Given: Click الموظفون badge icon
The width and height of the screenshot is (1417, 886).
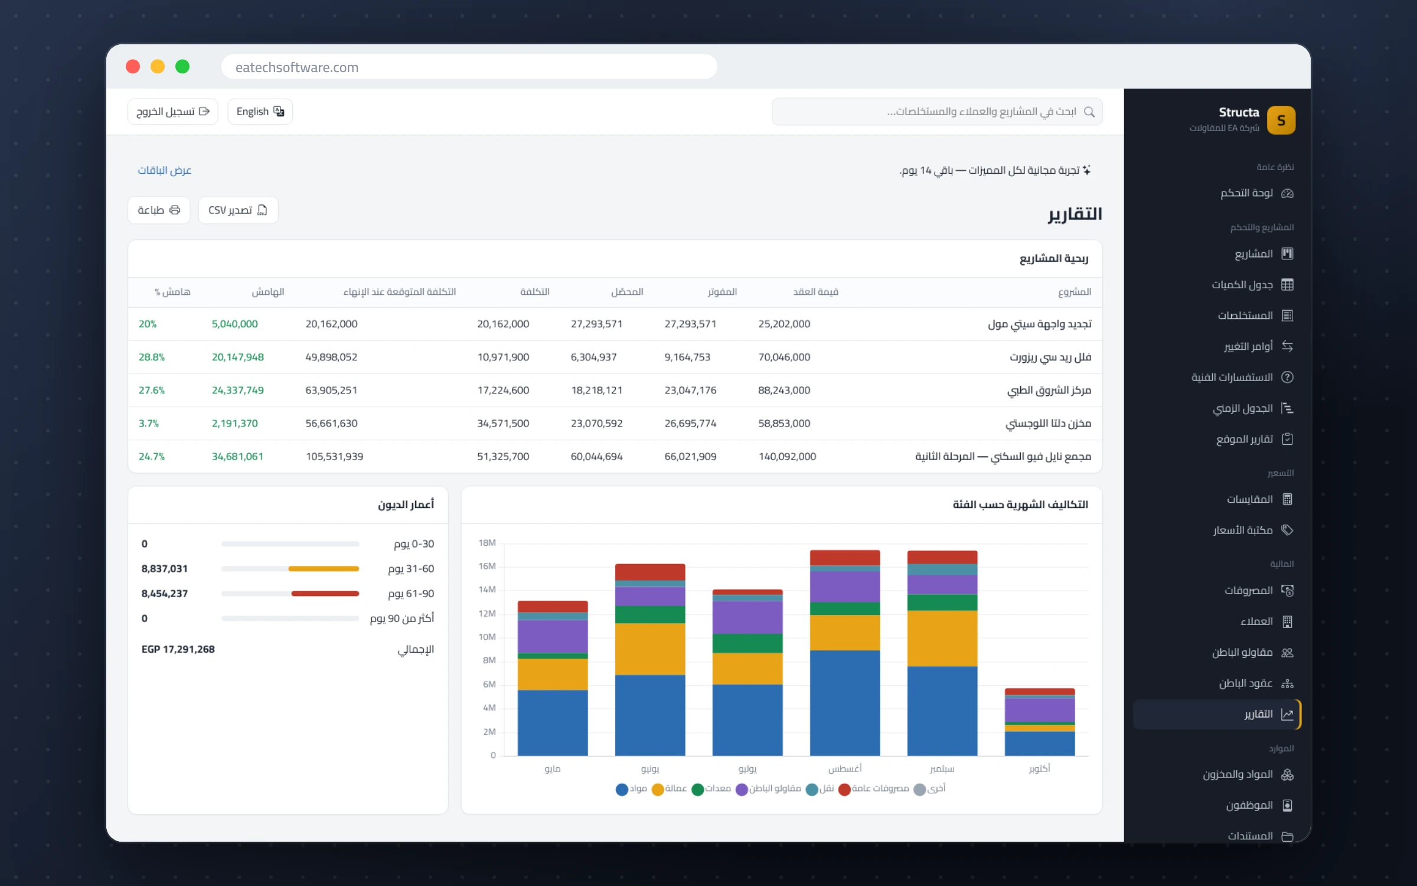Looking at the screenshot, I should click(x=1288, y=805).
